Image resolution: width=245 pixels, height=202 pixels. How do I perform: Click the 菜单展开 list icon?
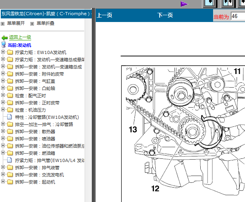point(2,24)
